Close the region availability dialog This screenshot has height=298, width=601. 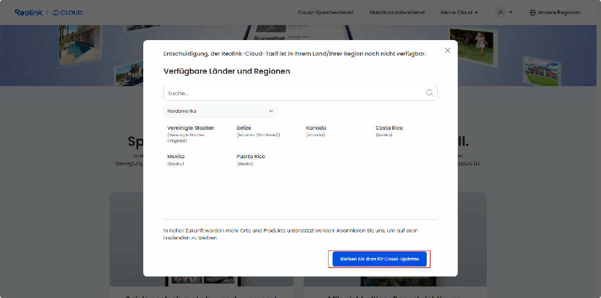point(448,50)
